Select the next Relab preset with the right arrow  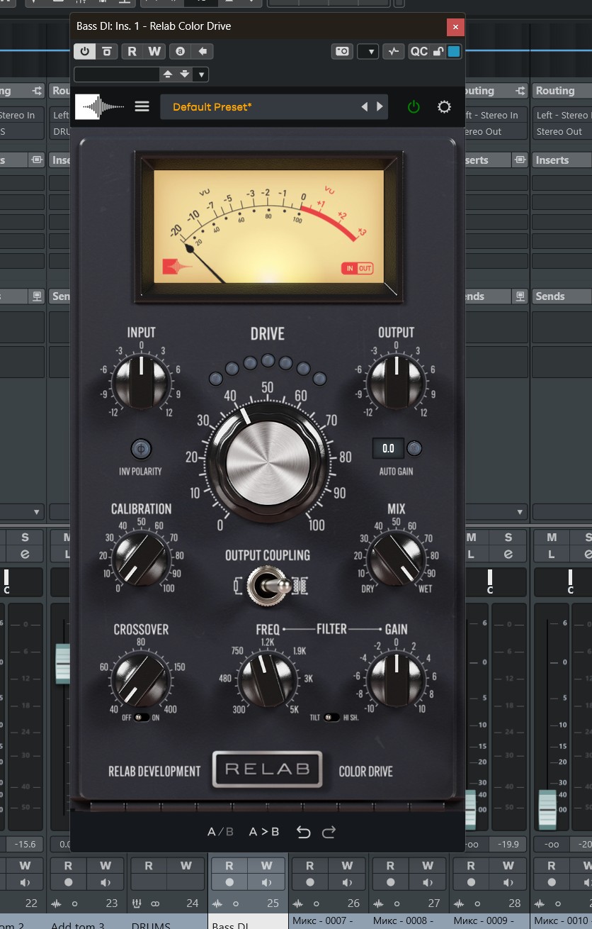(380, 107)
